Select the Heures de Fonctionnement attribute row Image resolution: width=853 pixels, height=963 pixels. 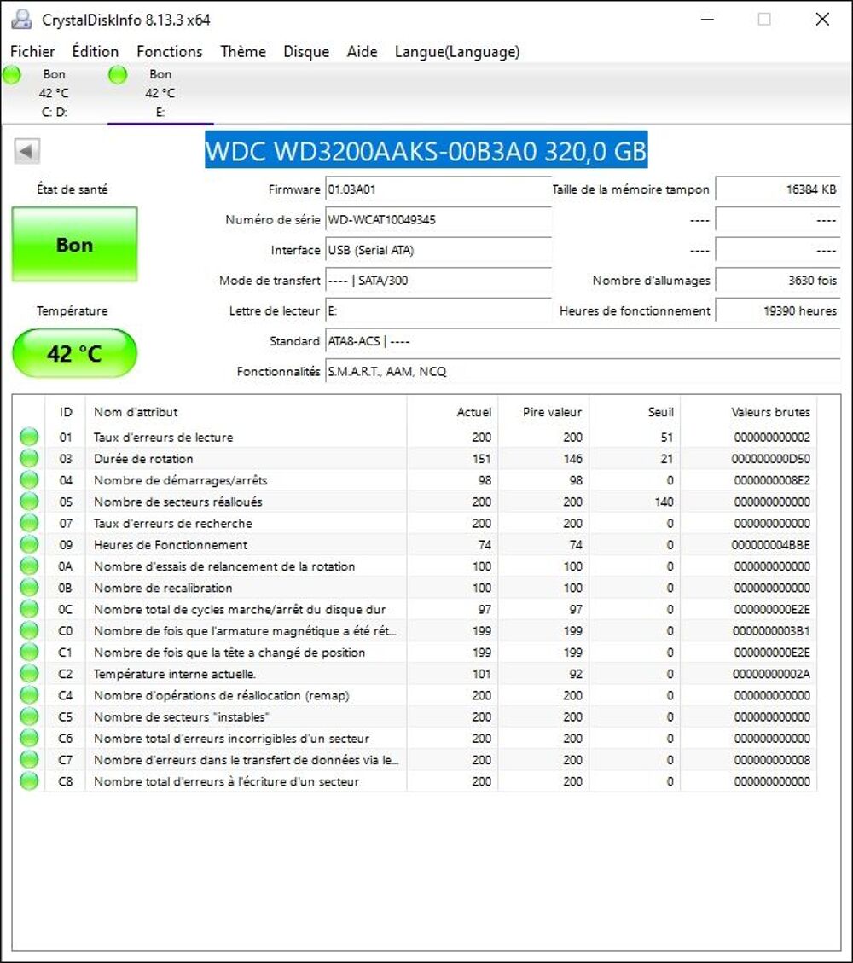coord(415,544)
